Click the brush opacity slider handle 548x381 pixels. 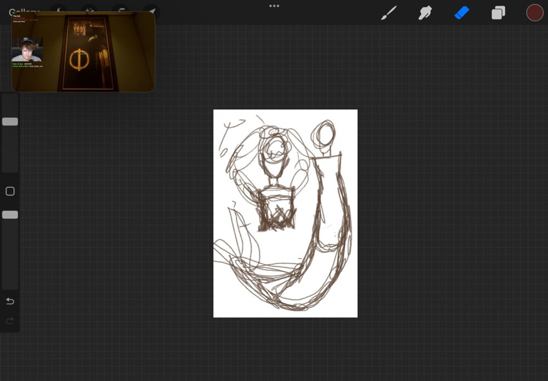pyautogui.click(x=10, y=215)
